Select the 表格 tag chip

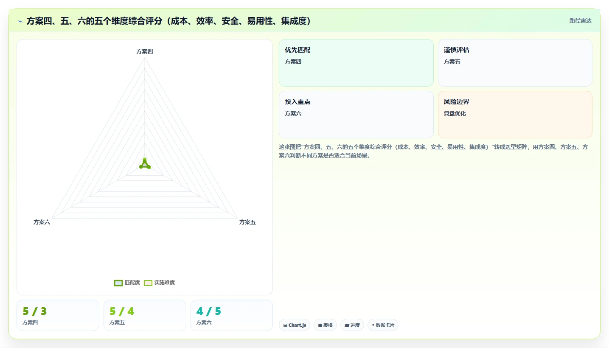coord(326,325)
